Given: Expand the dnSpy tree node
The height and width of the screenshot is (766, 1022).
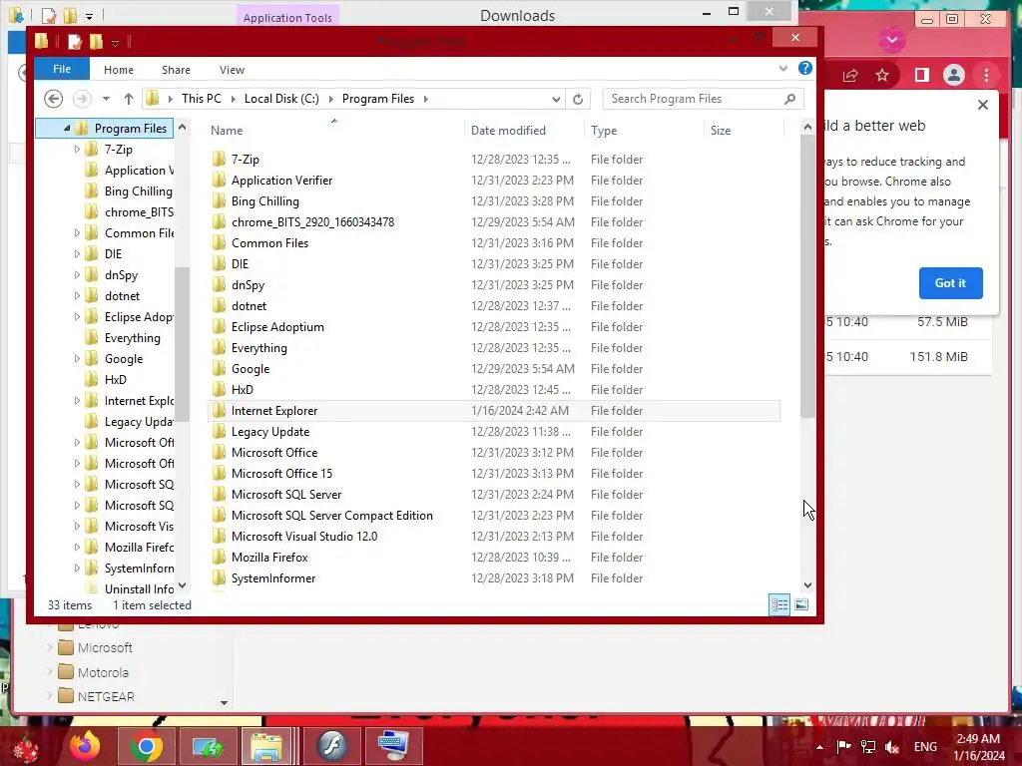Looking at the screenshot, I should tap(77, 275).
